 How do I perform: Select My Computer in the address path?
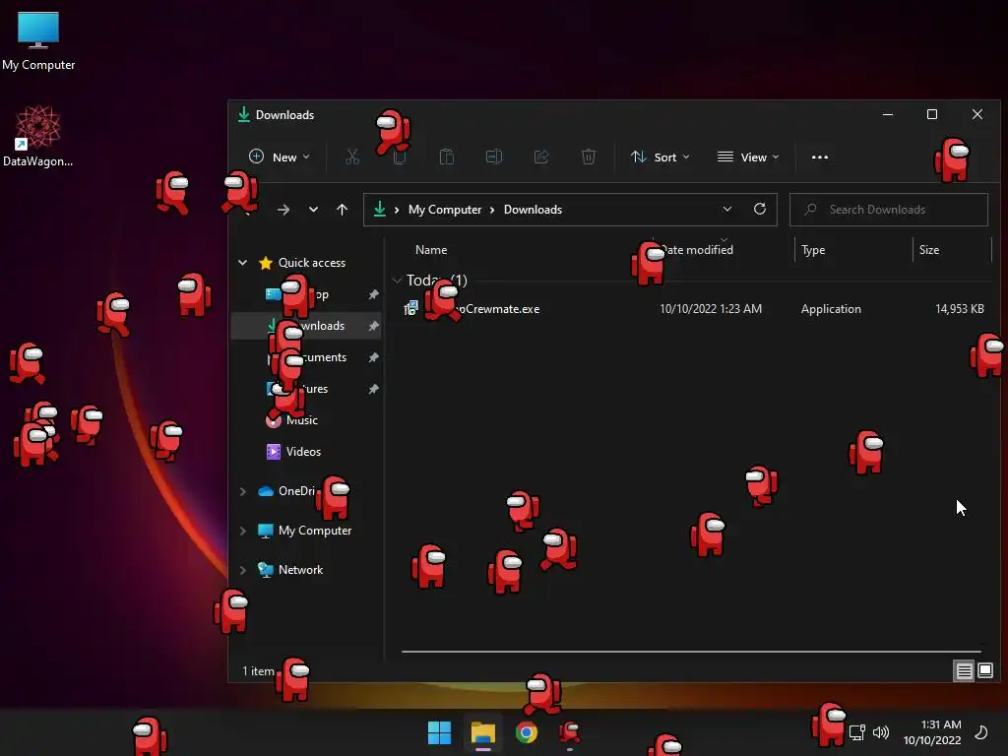click(445, 210)
